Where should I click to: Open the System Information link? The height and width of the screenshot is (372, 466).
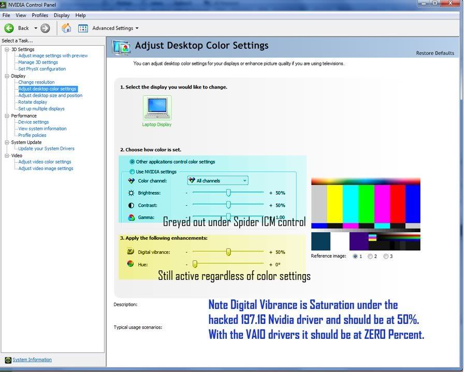[x=32, y=360]
